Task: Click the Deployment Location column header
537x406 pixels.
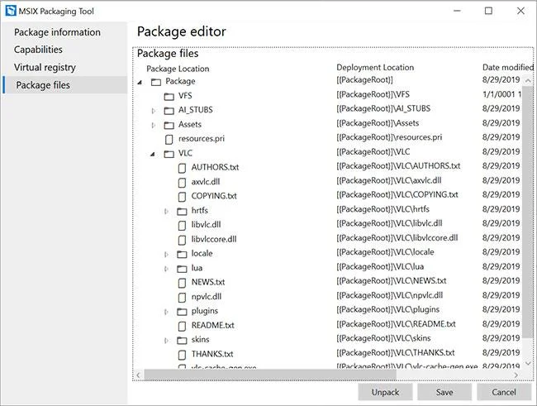Action: coord(375,68)
